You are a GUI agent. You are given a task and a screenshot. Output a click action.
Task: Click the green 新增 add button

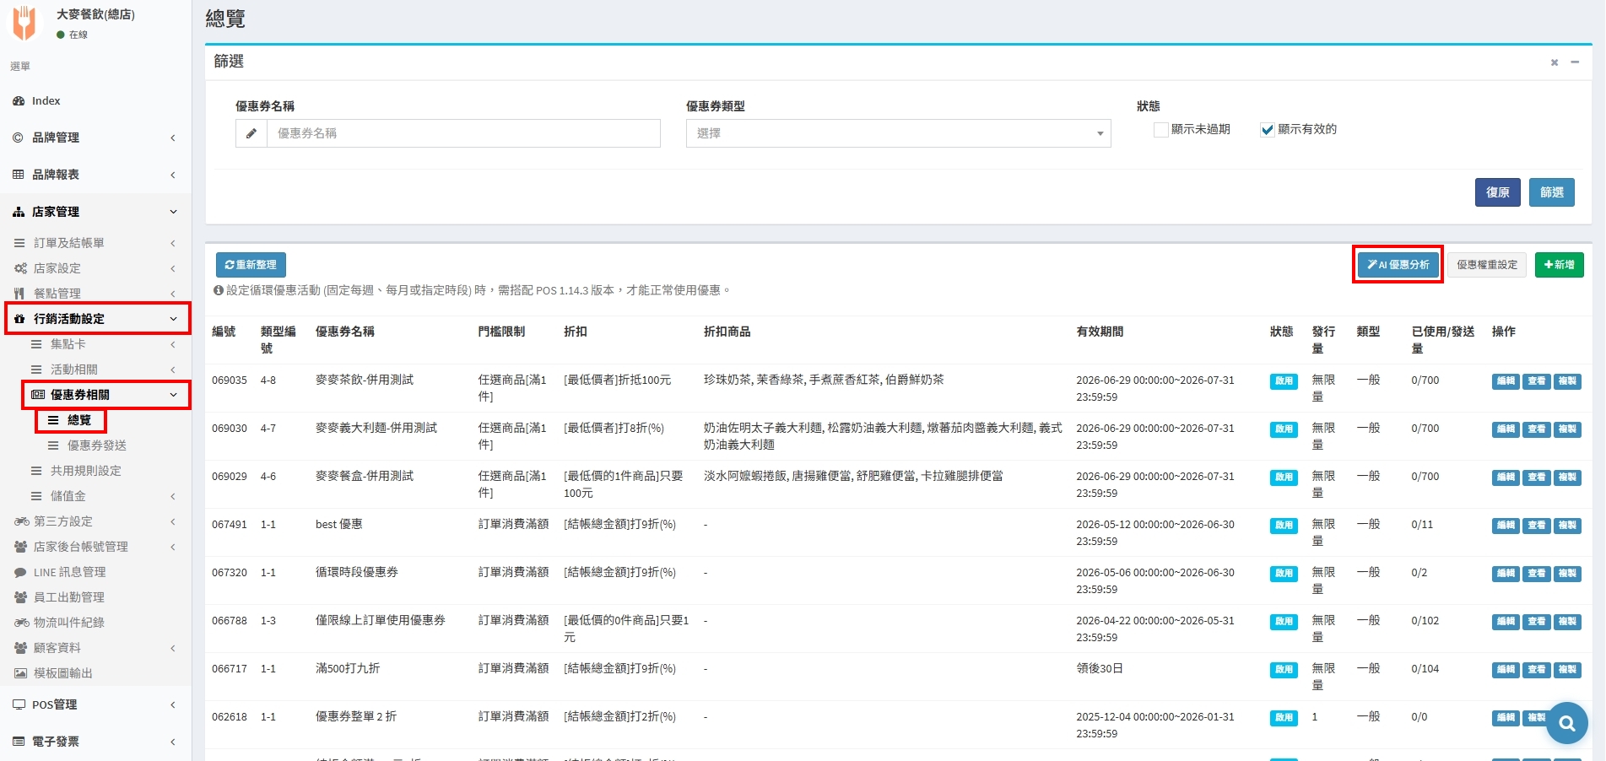[1559, 265]
